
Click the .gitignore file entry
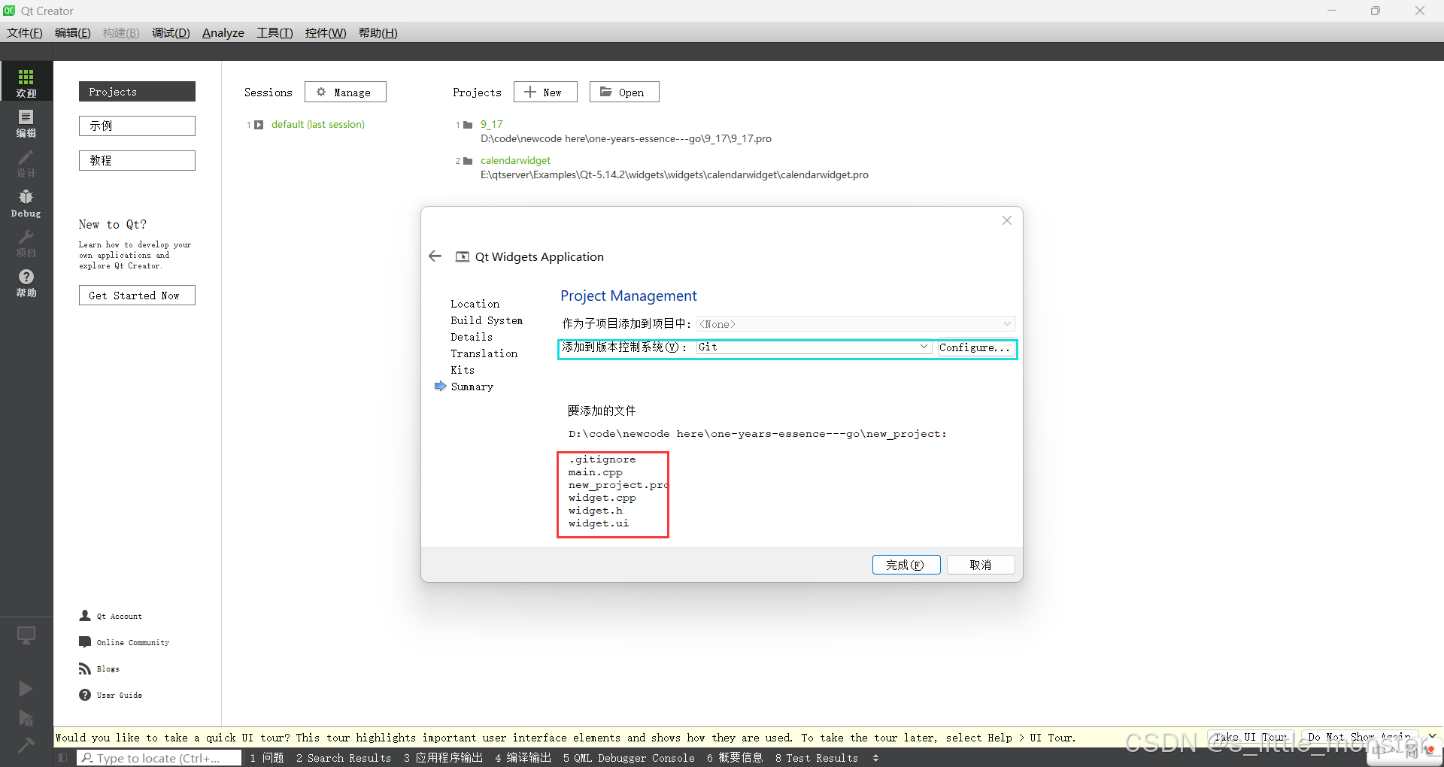click(602, 459)
